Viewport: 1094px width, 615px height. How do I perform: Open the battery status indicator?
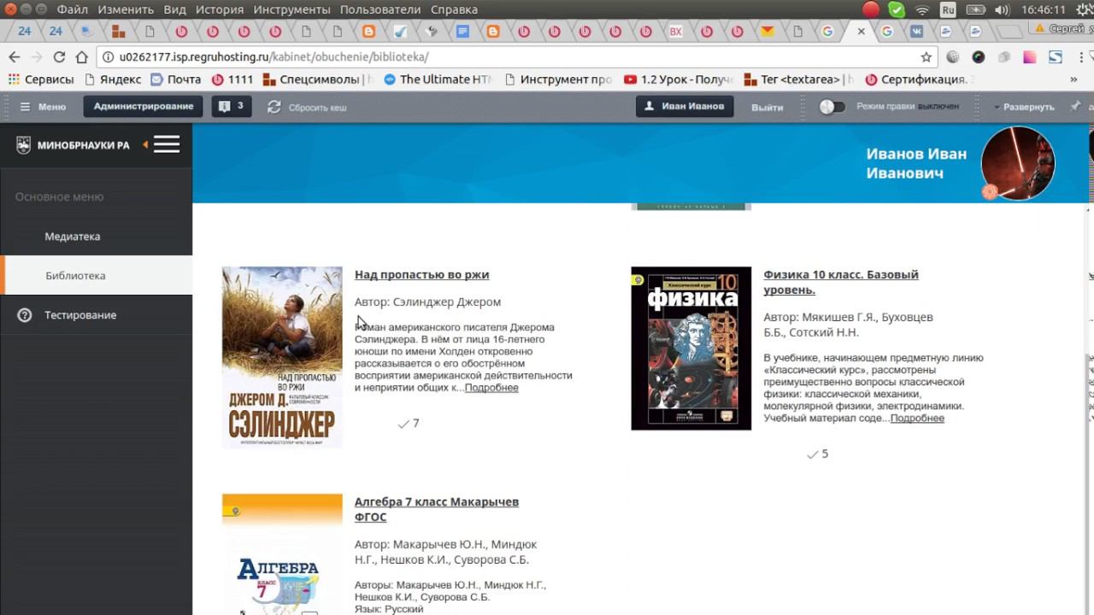(x=976, y=9)
